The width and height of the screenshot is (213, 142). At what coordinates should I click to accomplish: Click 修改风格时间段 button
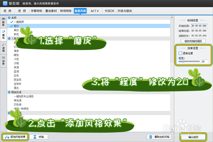[193, 41]
